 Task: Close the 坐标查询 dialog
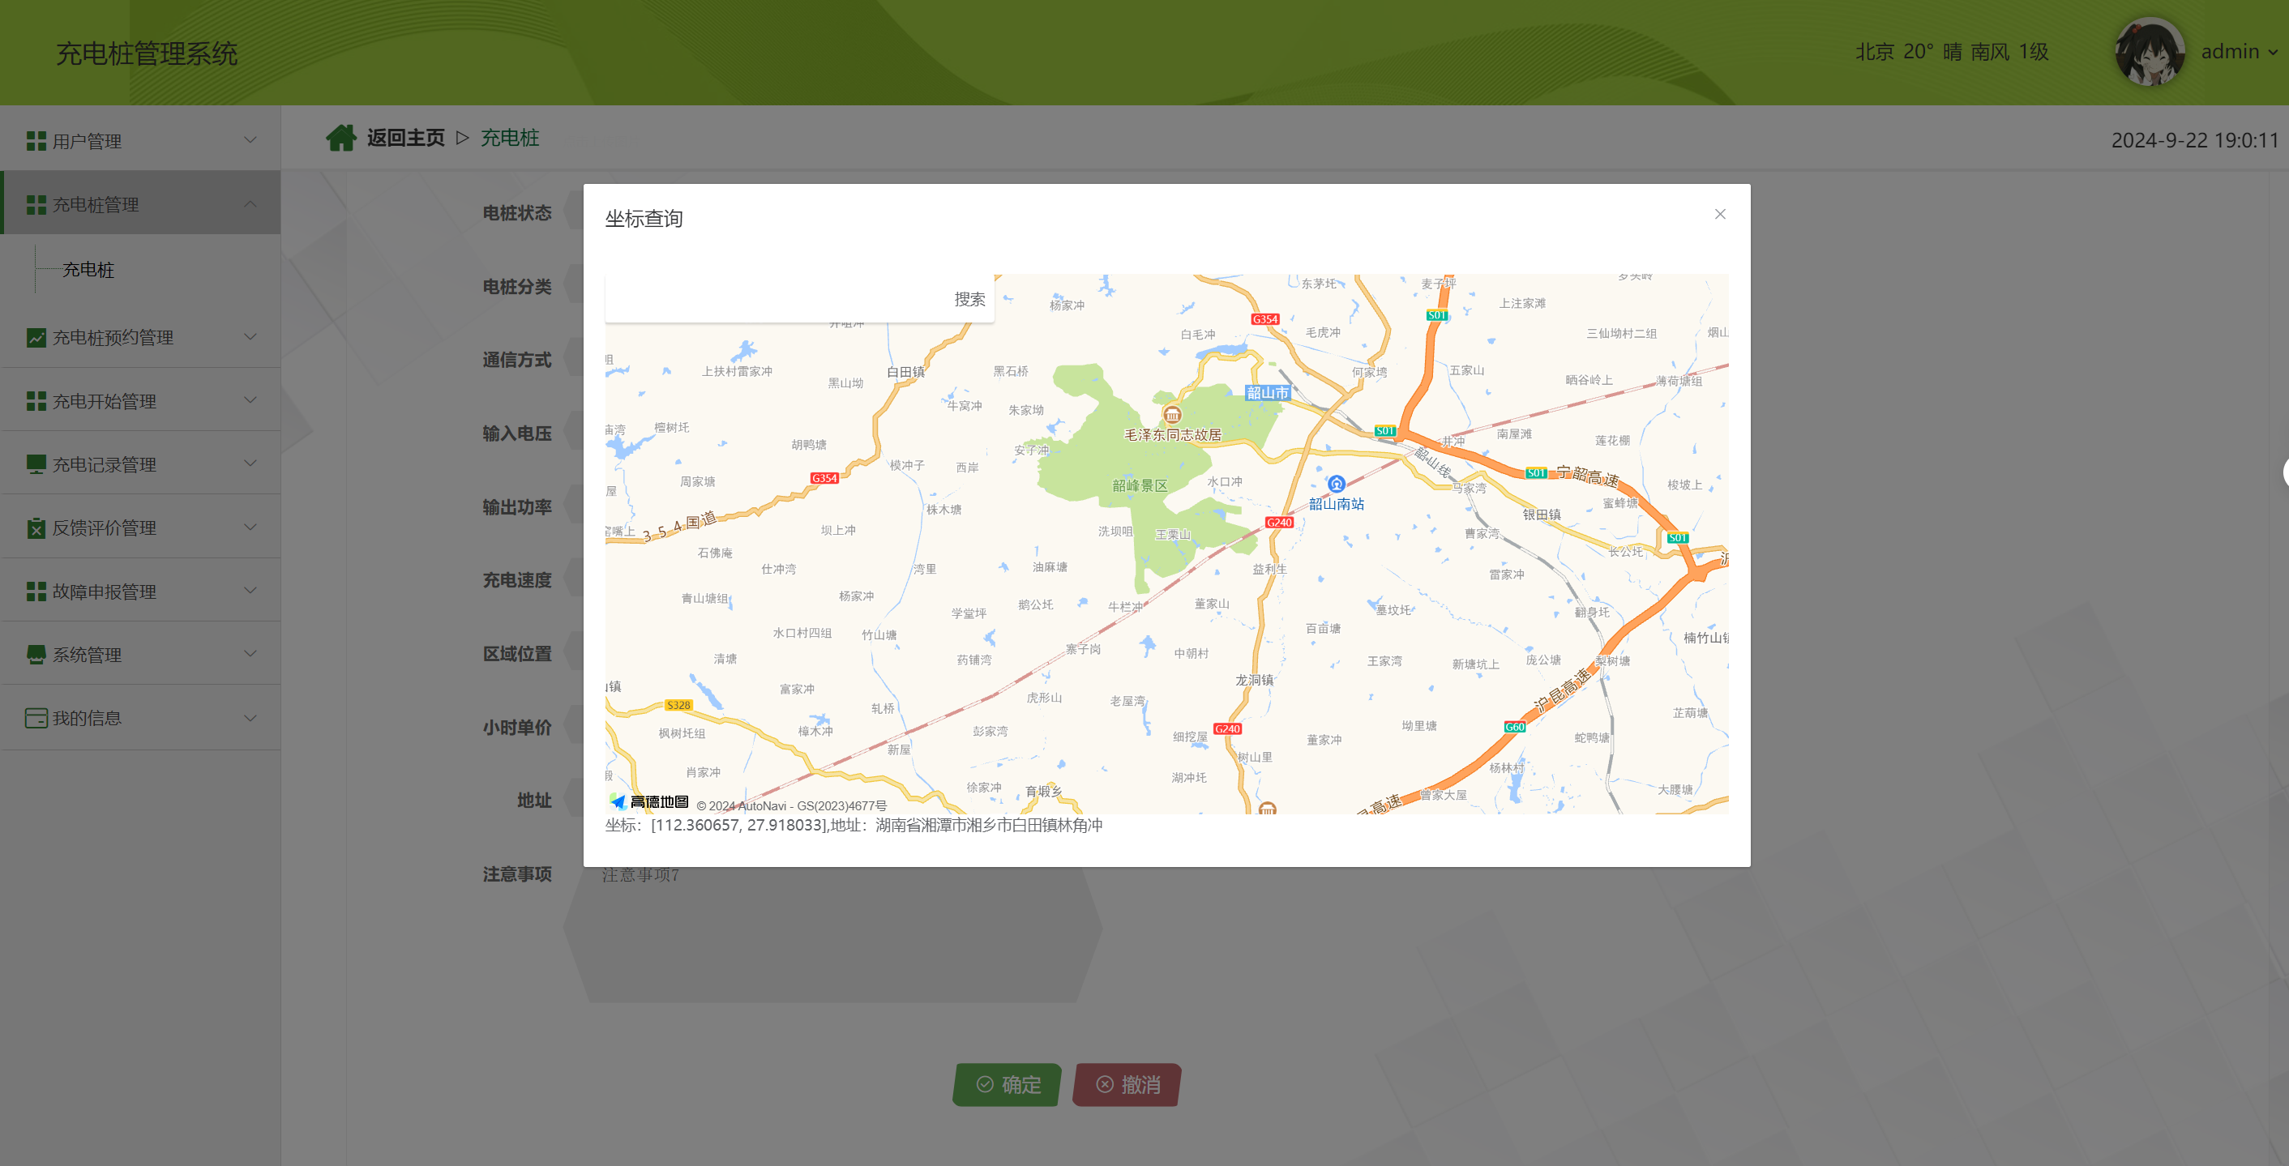click(1720, 214)
